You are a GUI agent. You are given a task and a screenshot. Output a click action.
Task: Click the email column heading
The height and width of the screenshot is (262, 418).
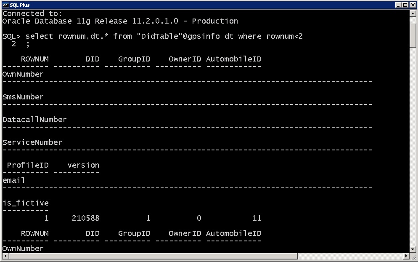(x=14, y=180)
